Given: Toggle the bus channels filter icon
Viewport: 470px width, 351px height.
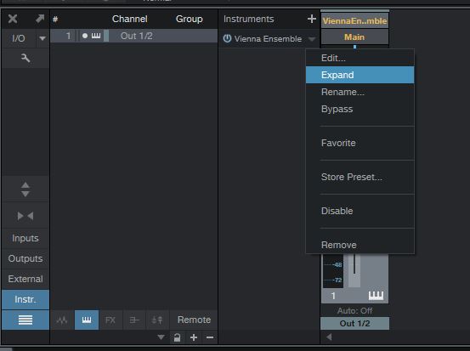Looking at the screenshot, I should (134, 320).
